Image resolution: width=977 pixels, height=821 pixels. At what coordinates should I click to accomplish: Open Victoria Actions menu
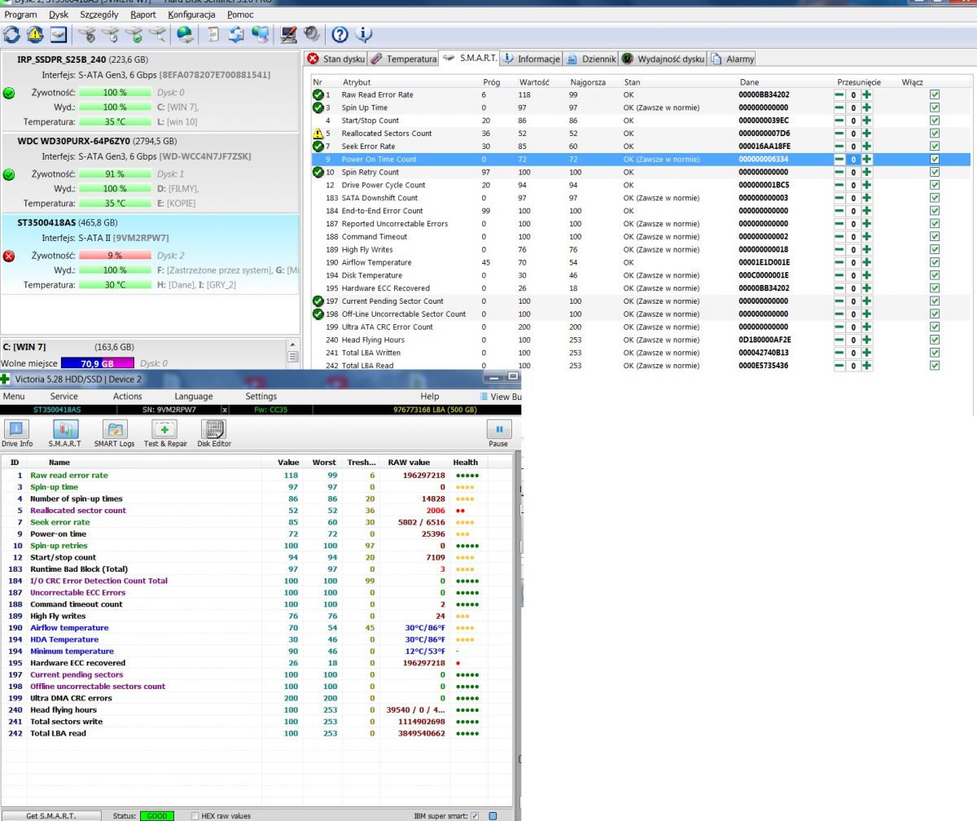coord(127,397)
